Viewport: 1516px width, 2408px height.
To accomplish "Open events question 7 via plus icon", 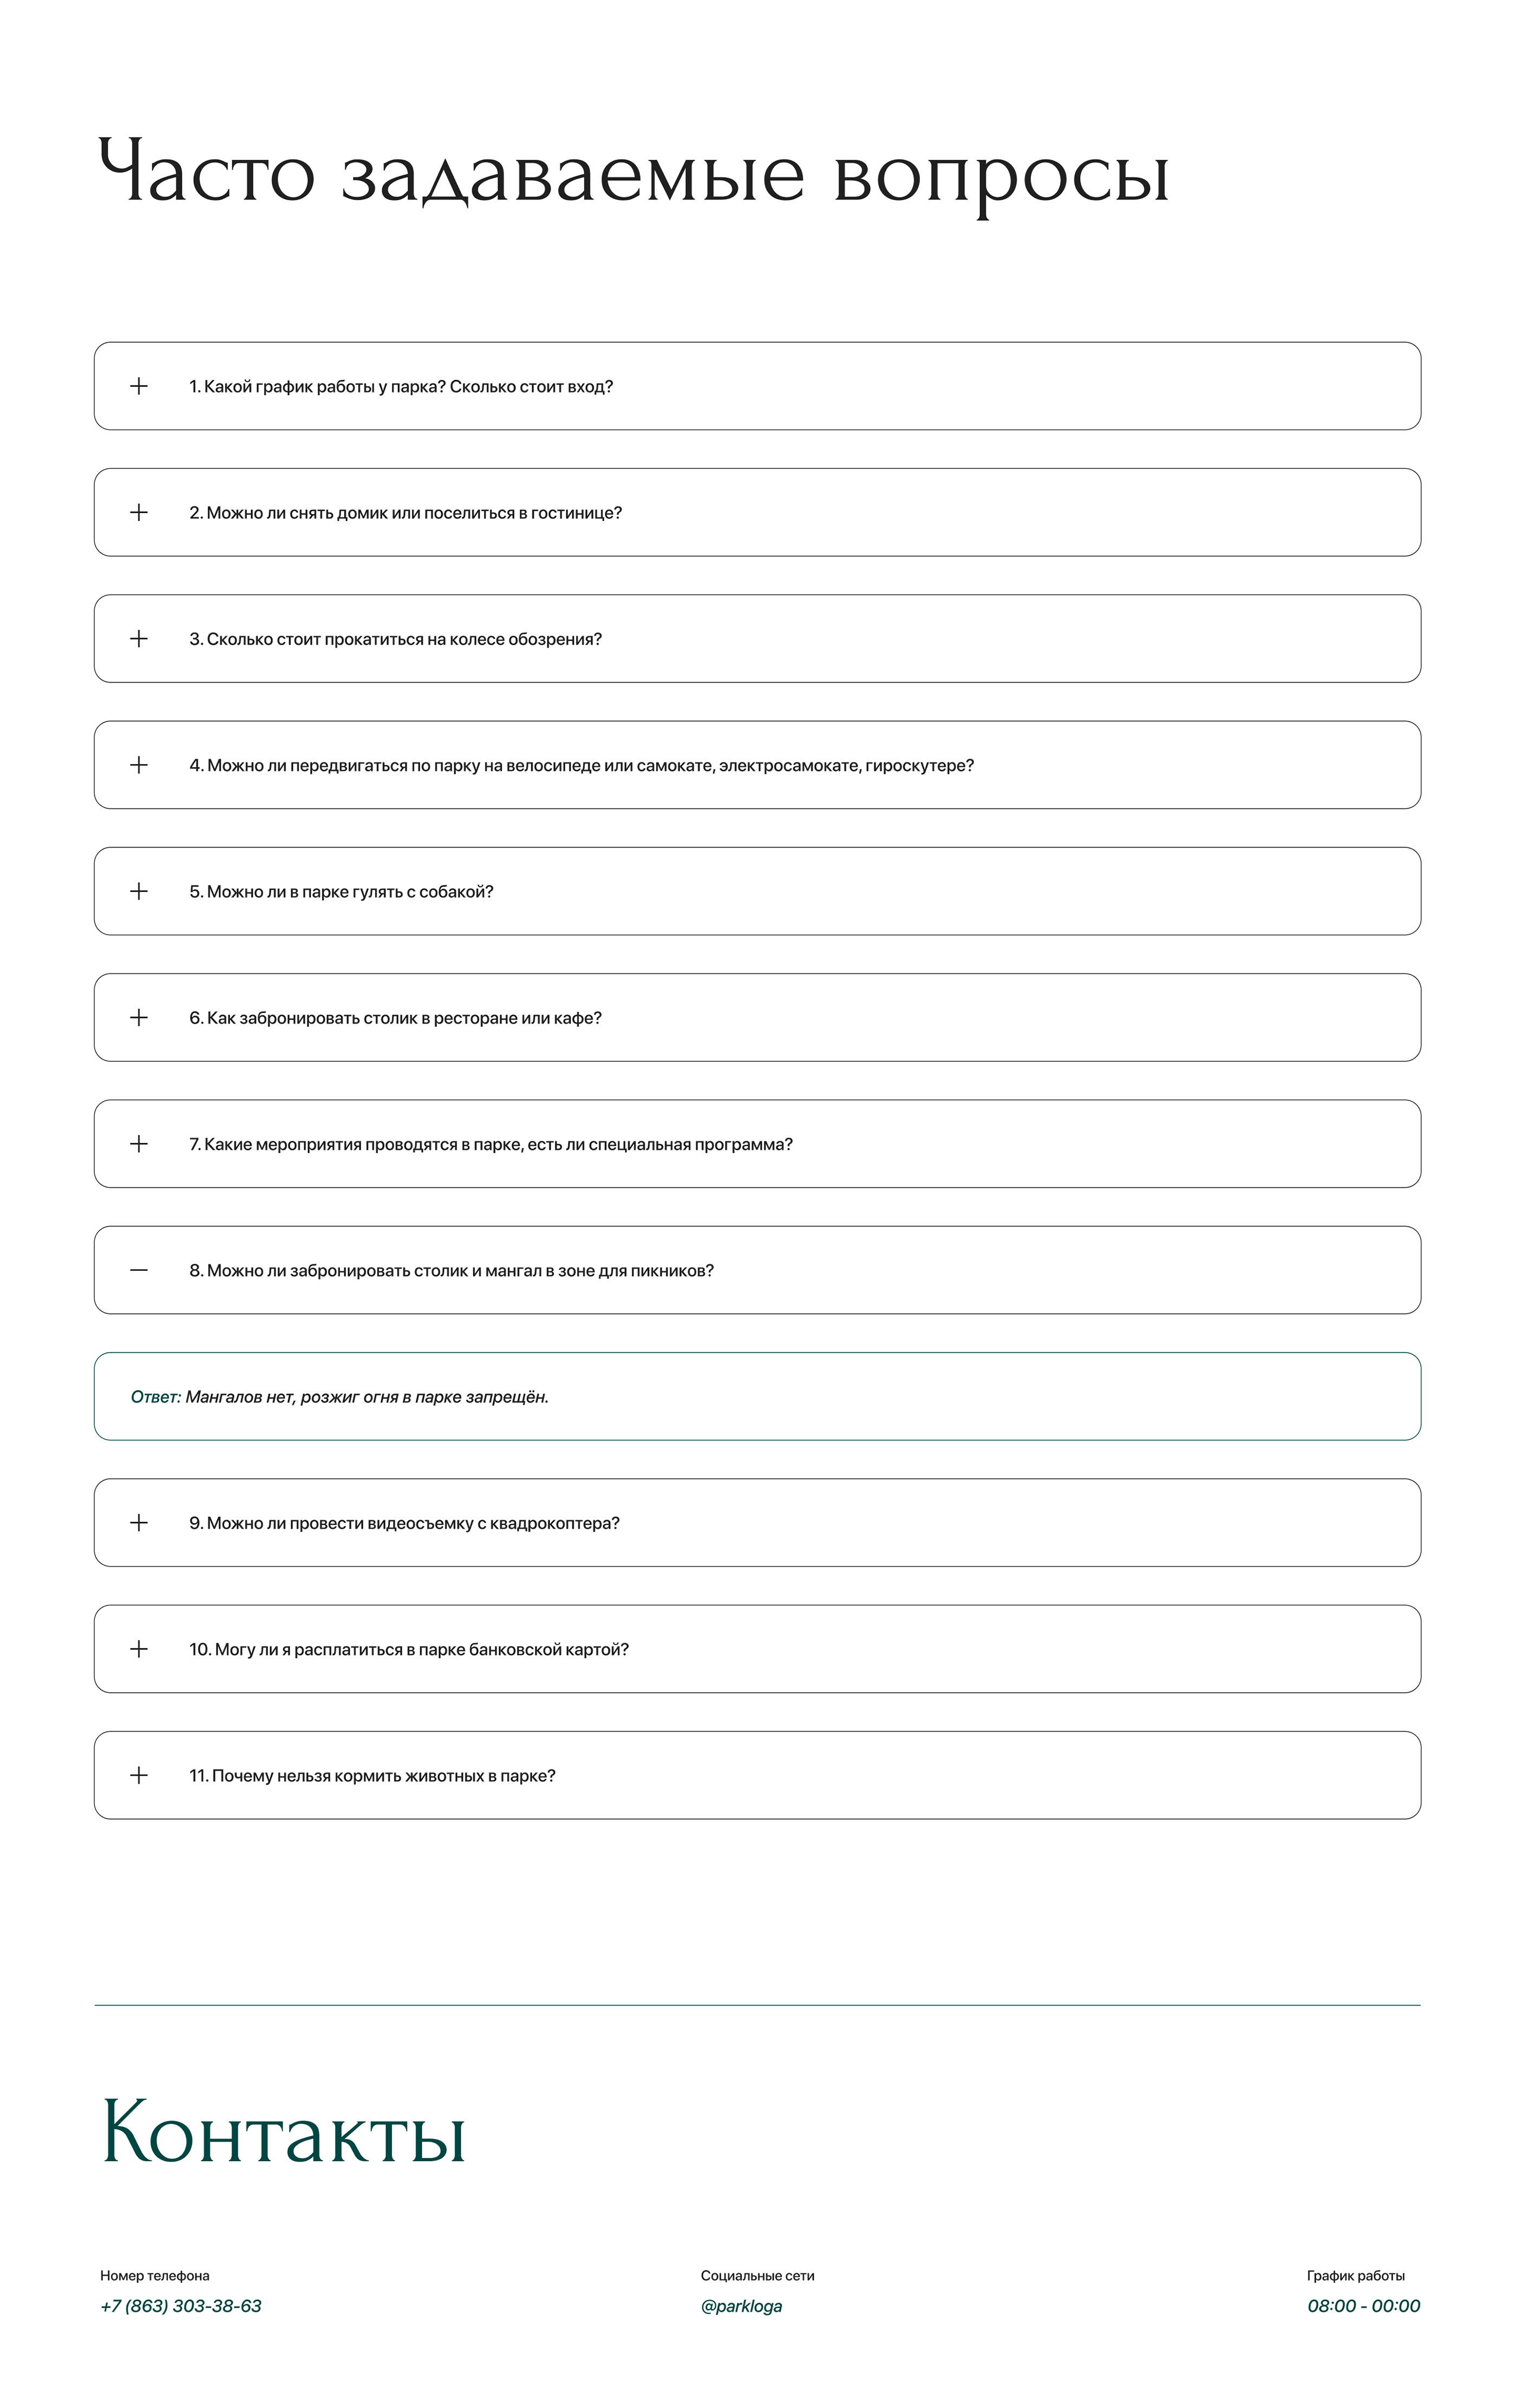I will tap(139, 1143).
